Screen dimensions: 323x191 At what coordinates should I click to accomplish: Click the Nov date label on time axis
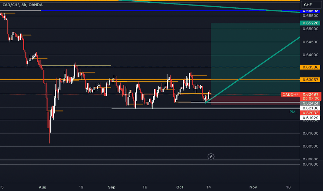253,187
